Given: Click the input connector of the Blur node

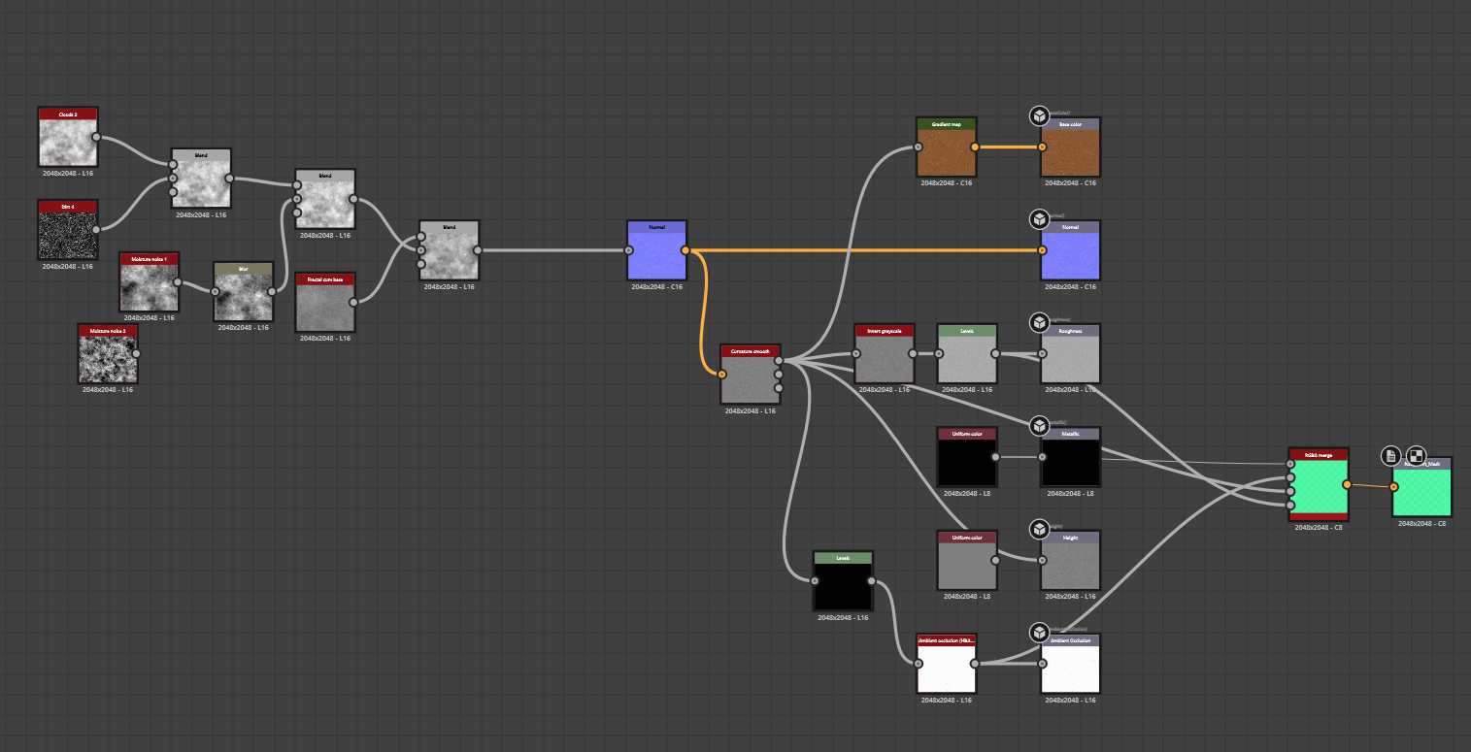Looking at the screenshot, I should click(216, 291).
